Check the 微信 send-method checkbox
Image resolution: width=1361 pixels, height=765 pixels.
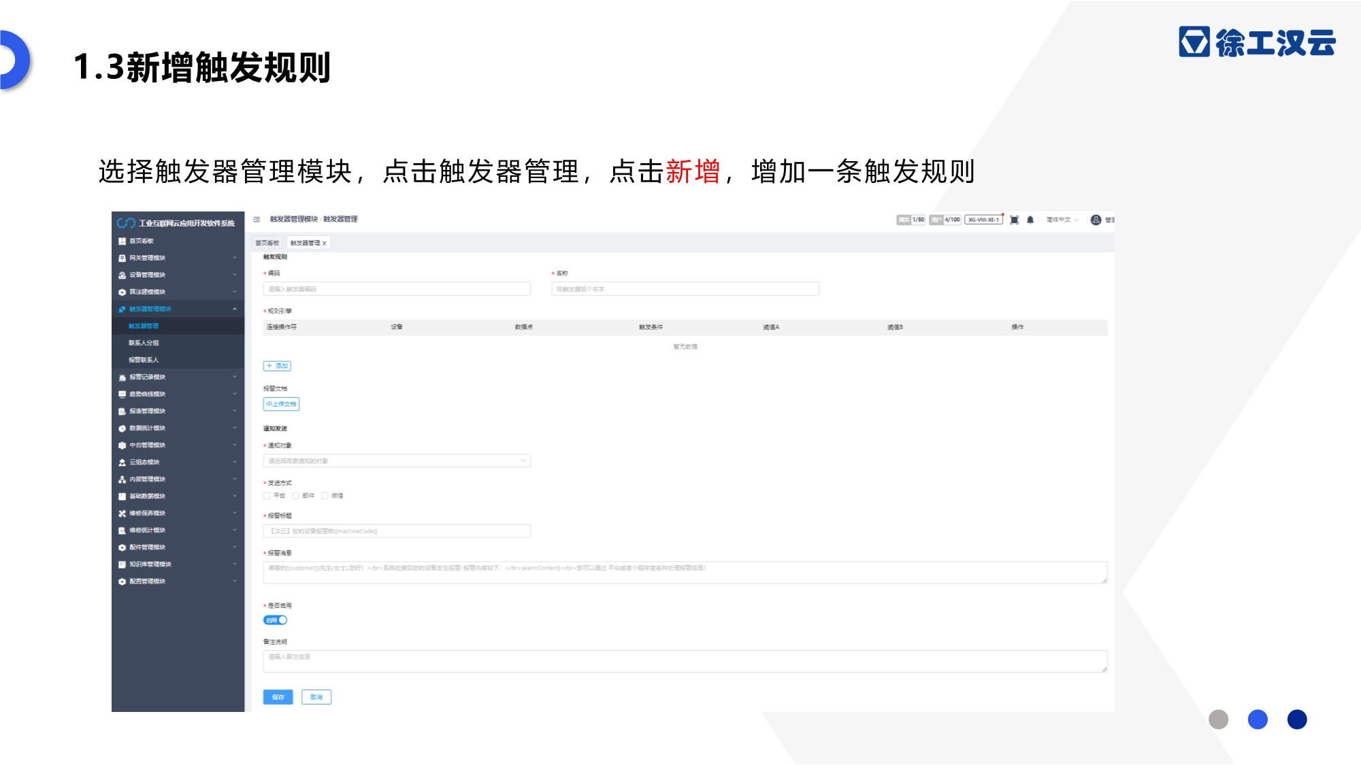pos(325,496)
